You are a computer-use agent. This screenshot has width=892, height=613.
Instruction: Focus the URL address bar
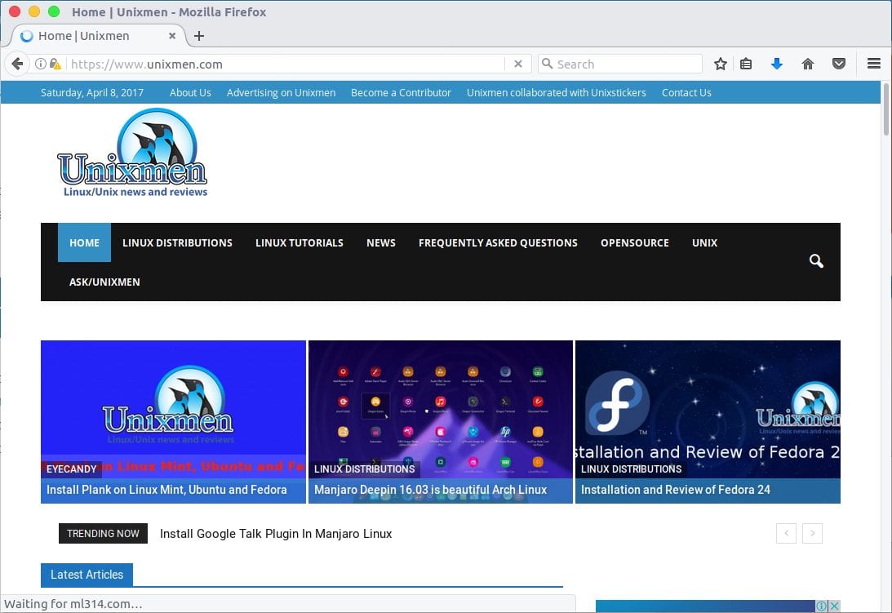[285, 64]
